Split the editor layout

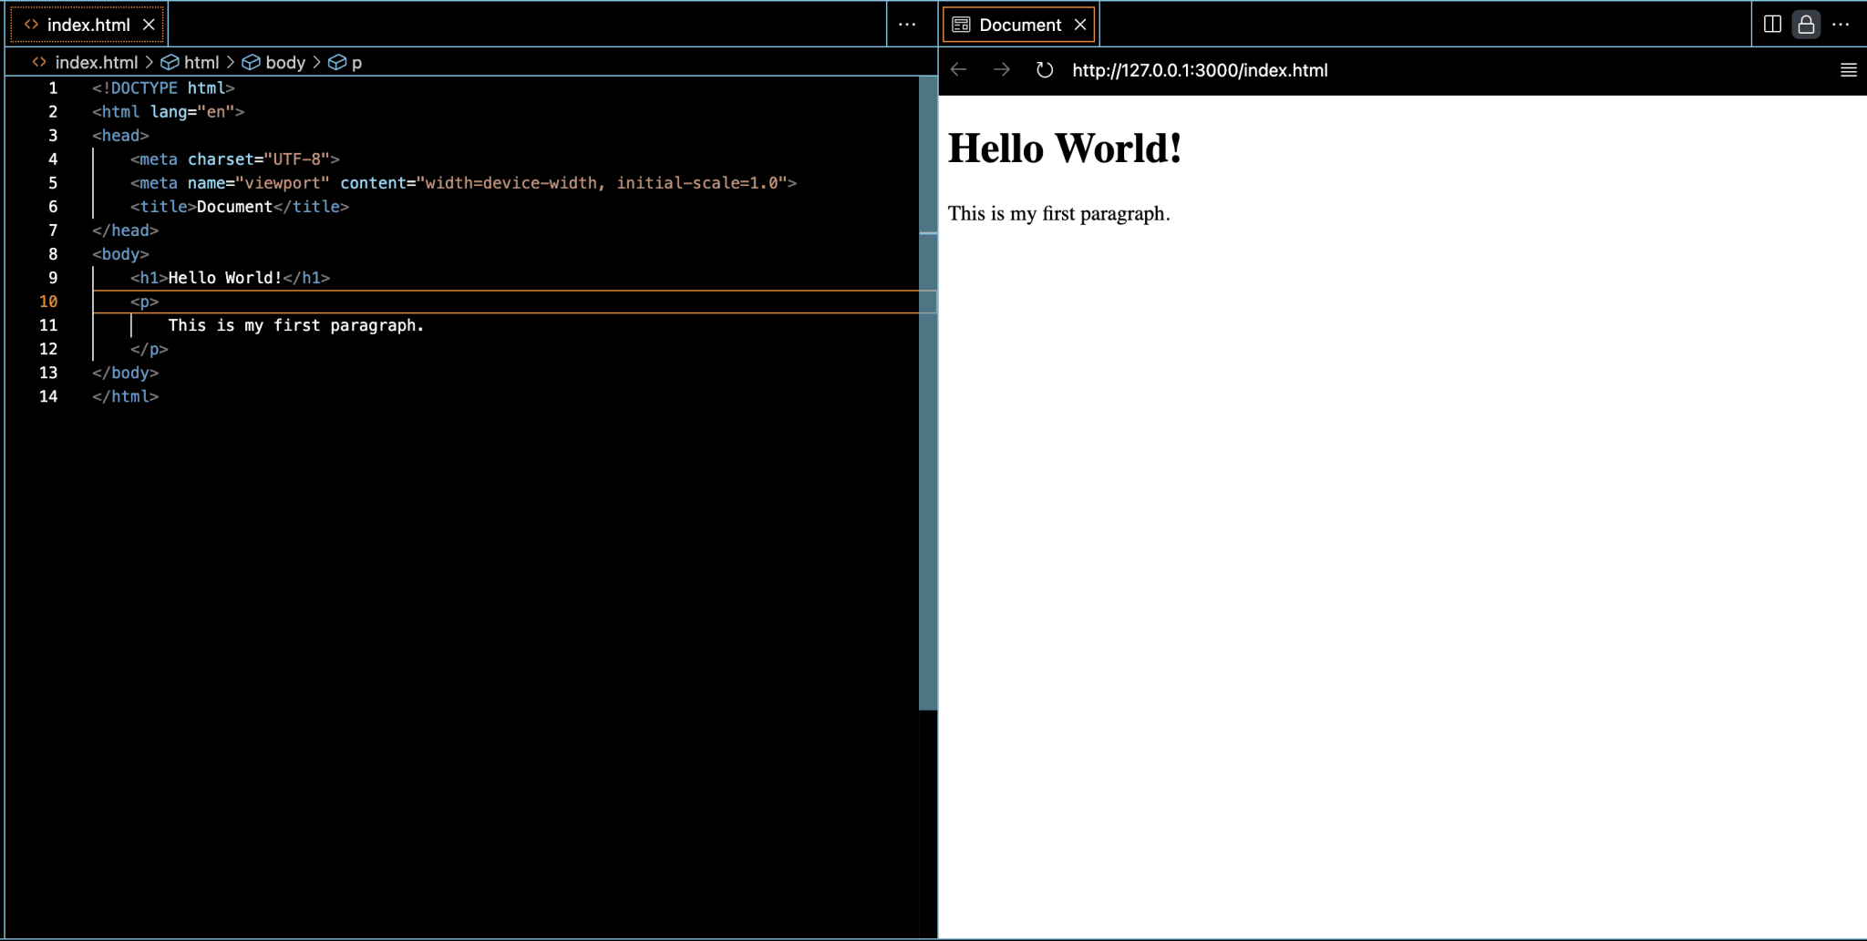coord(1772,25)
